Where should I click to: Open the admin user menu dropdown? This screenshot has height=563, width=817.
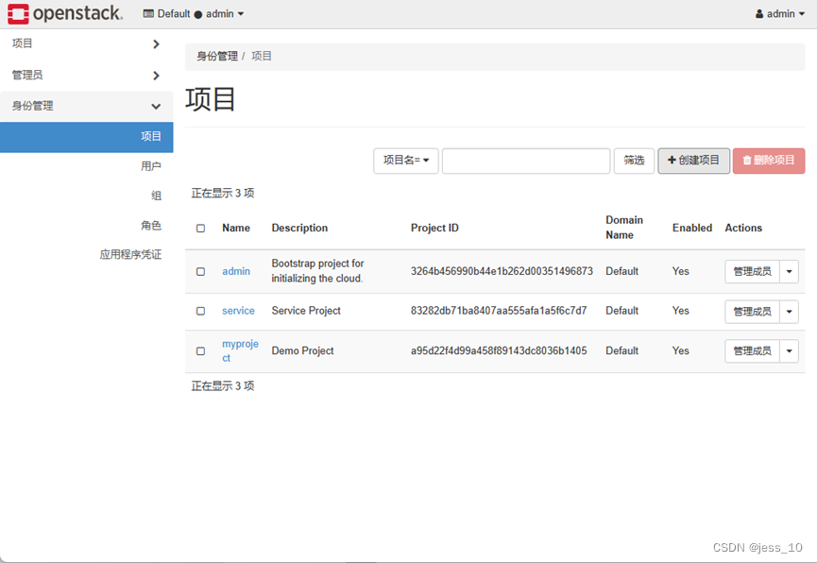coord(780,14)
